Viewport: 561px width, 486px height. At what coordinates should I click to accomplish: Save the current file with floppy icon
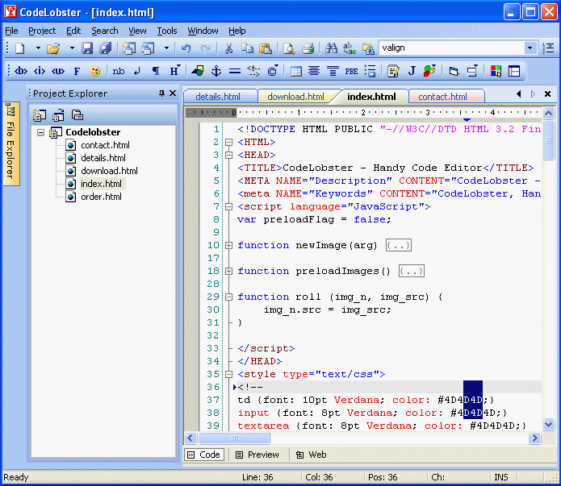87,48
